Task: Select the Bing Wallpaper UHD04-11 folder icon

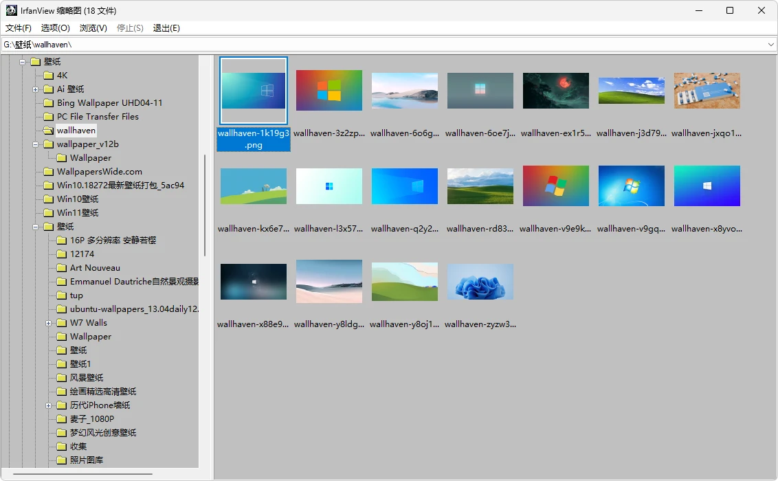Action: click(48, 103)
